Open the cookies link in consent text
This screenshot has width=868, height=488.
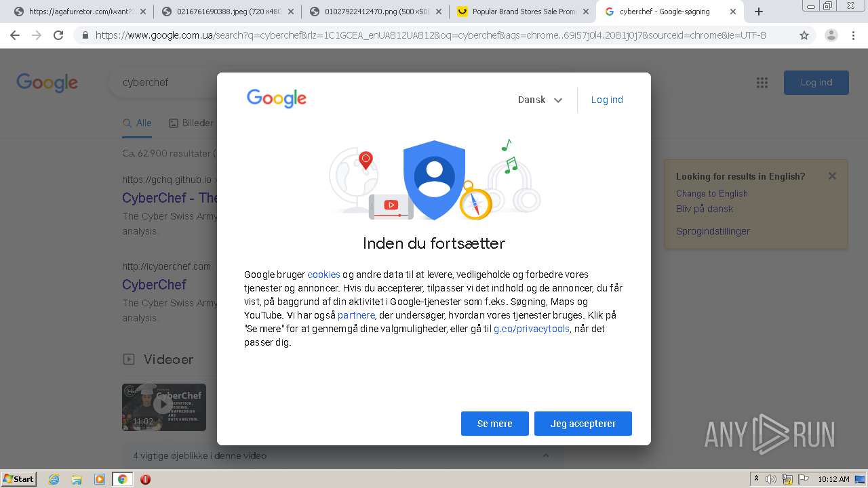(323, 274)
